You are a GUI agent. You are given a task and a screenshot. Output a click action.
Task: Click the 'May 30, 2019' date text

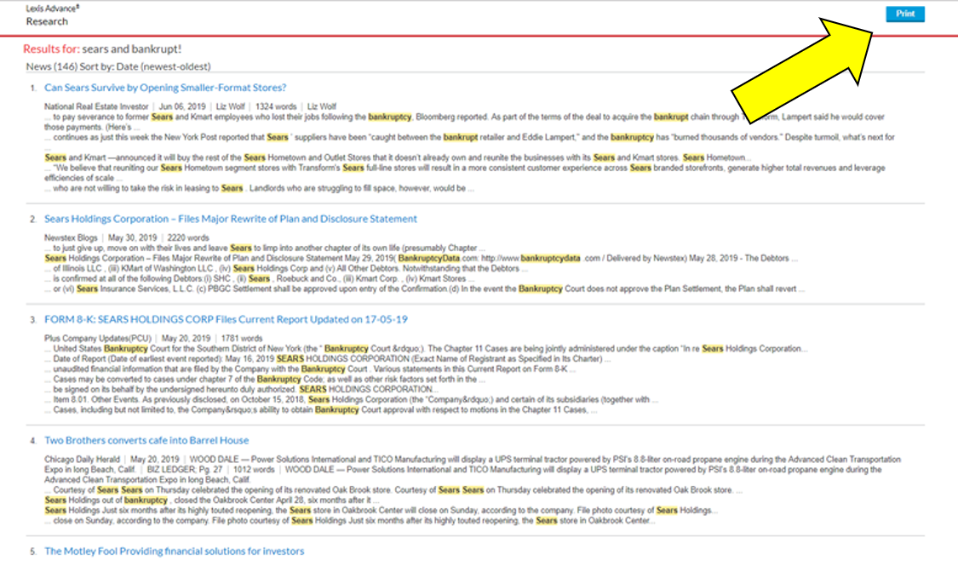133,237
